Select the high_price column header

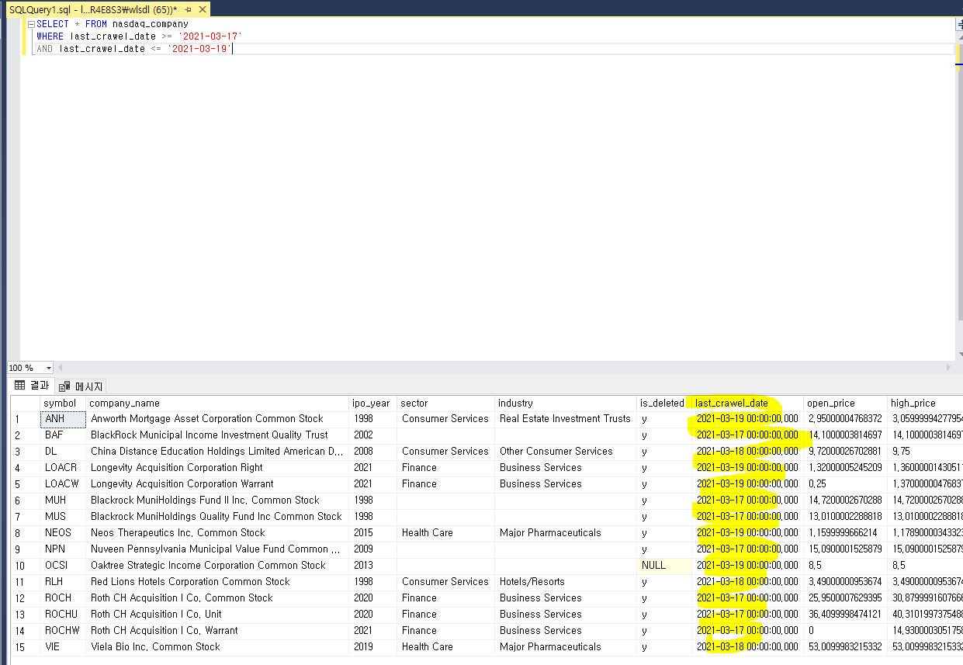[925, 403]
